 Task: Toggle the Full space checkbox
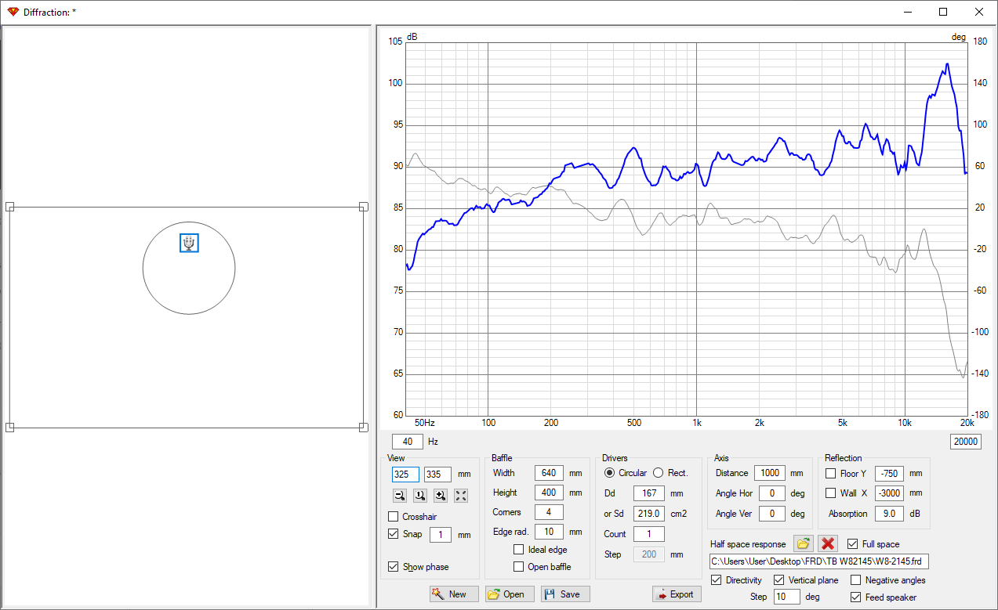tap(853, 544)
